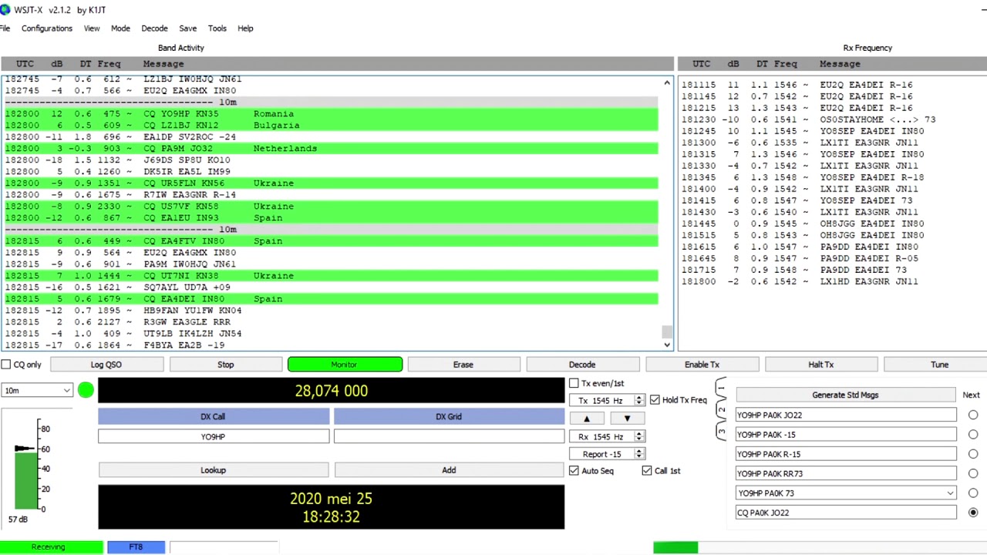Click the Decode button
The image size is (987, 555).
582,365
